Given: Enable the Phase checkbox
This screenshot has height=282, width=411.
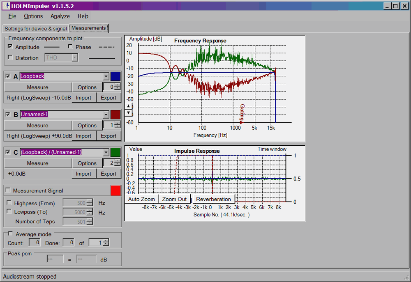Looking at the screenshot, I should (70, 47).
